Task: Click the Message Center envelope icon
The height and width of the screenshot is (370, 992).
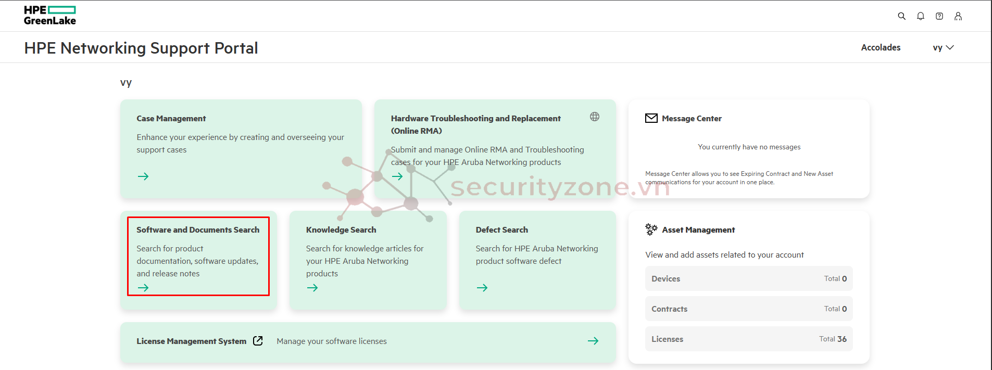Action: pos(651,118)
